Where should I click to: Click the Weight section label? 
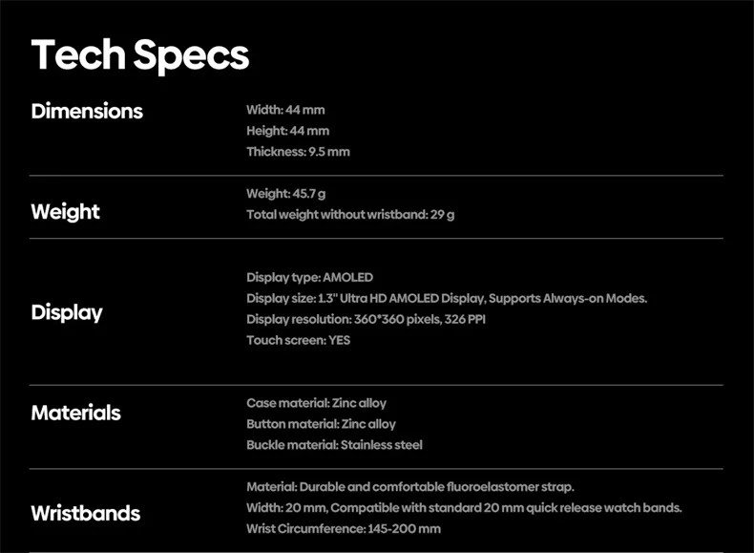click(x=65, y=211)
